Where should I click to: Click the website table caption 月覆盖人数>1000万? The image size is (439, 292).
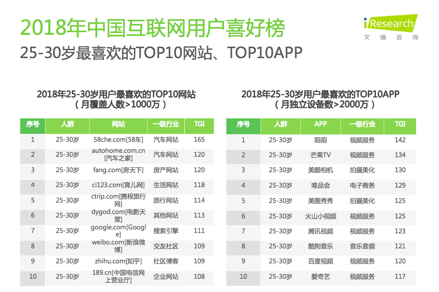click(x=120, y=104)
